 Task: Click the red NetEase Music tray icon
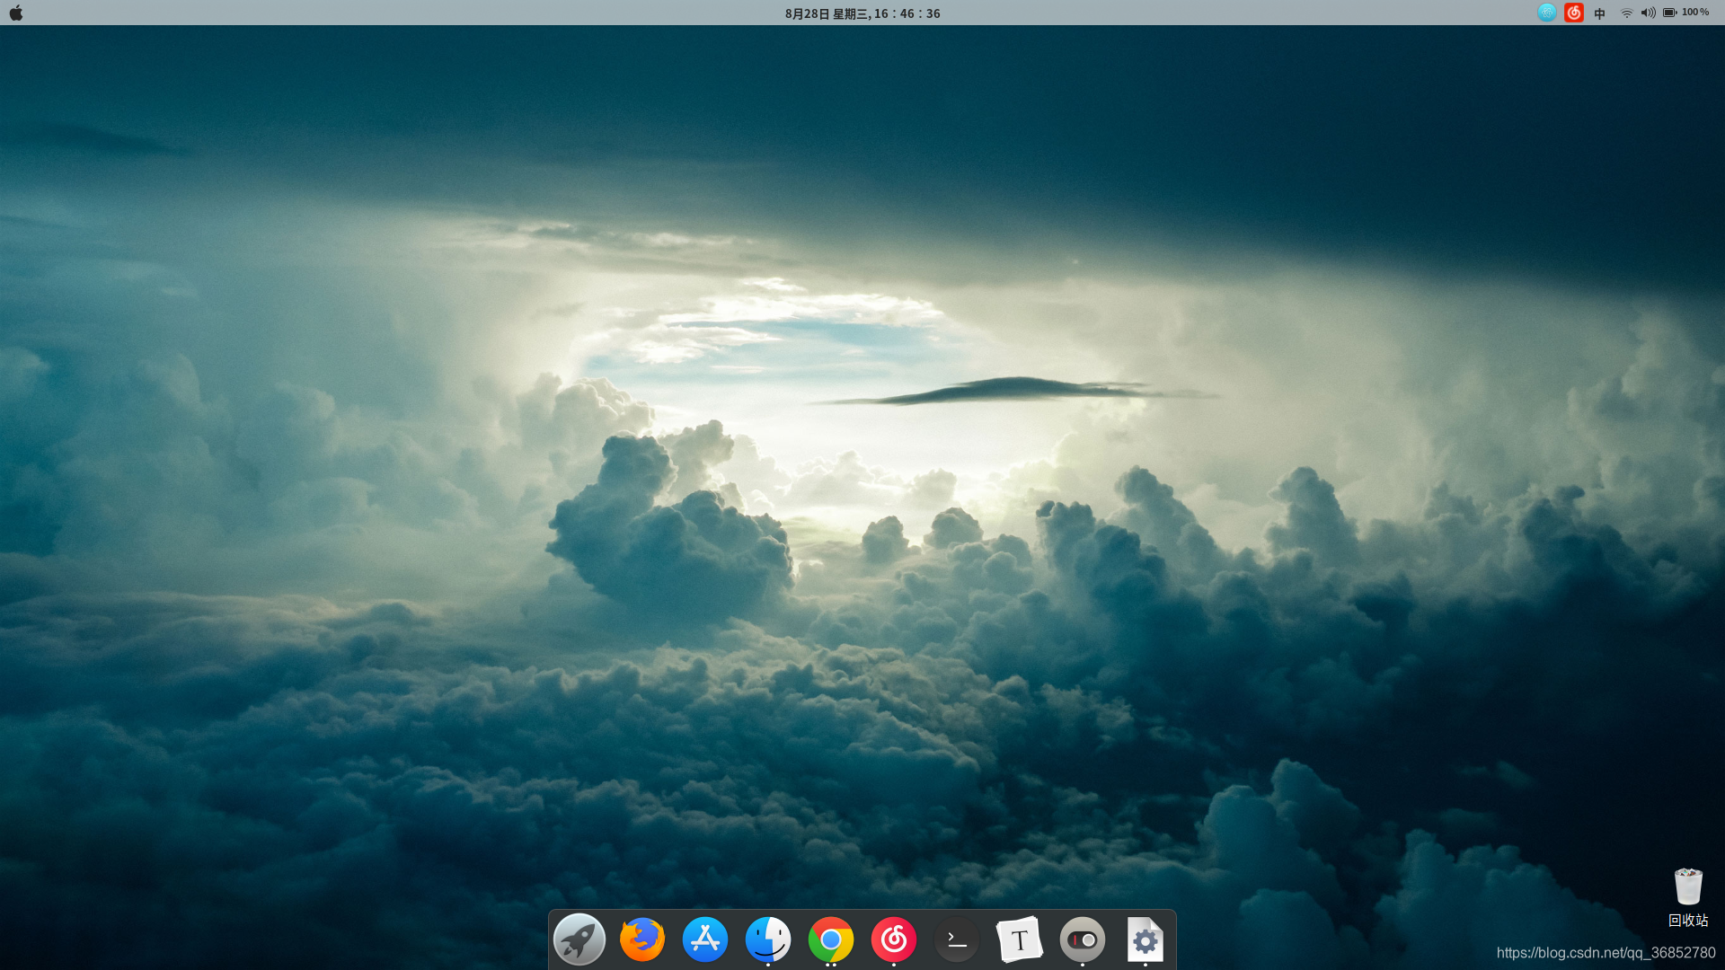pos(1574,13)
